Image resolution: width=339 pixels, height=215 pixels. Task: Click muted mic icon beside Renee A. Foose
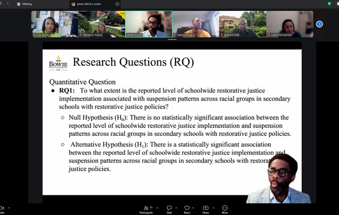[81, 35]
